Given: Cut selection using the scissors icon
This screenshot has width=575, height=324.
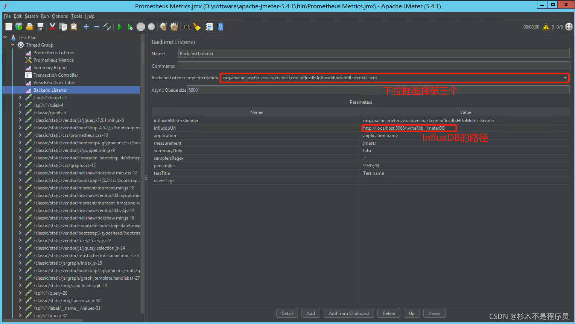Looking at the screenshot, I should [x=52, y=27].
